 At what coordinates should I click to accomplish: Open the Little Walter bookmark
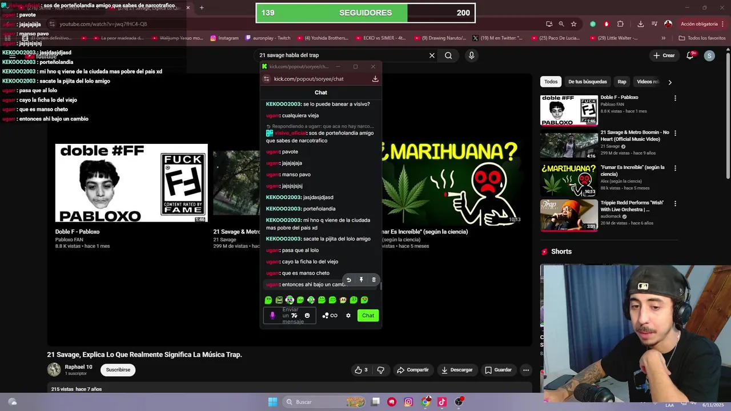point(613,38)
